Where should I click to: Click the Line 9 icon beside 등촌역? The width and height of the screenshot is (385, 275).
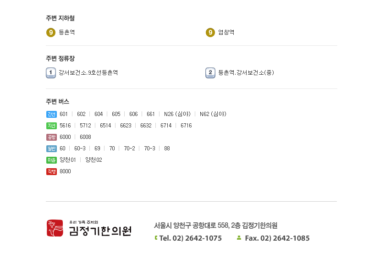[x=51, y=33]
